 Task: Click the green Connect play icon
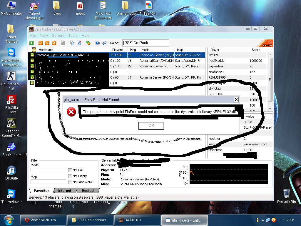point(31,43)
